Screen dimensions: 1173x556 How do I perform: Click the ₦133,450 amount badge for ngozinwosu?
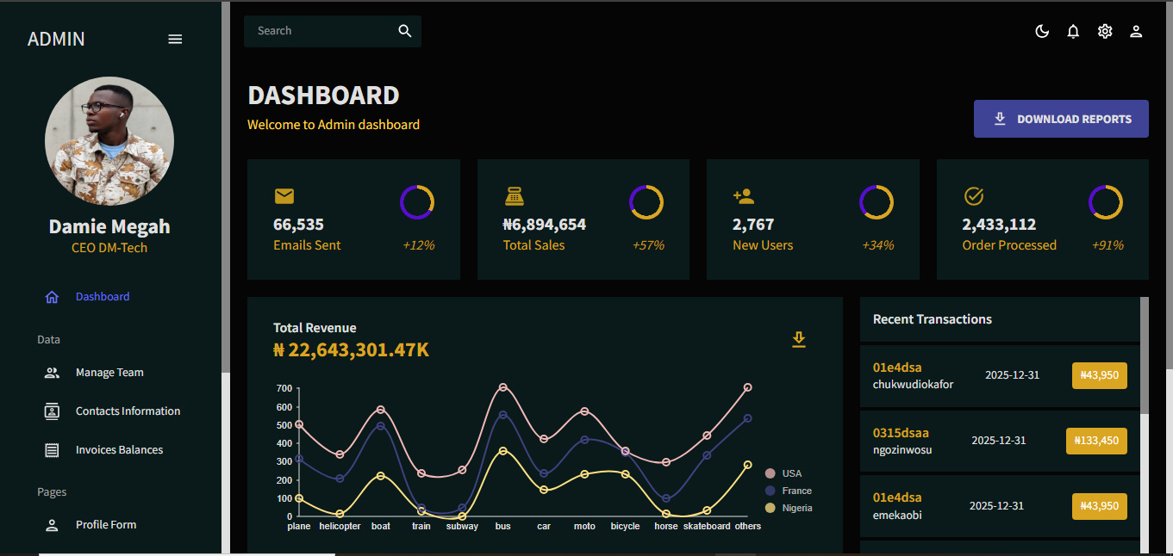[1096, 440]
